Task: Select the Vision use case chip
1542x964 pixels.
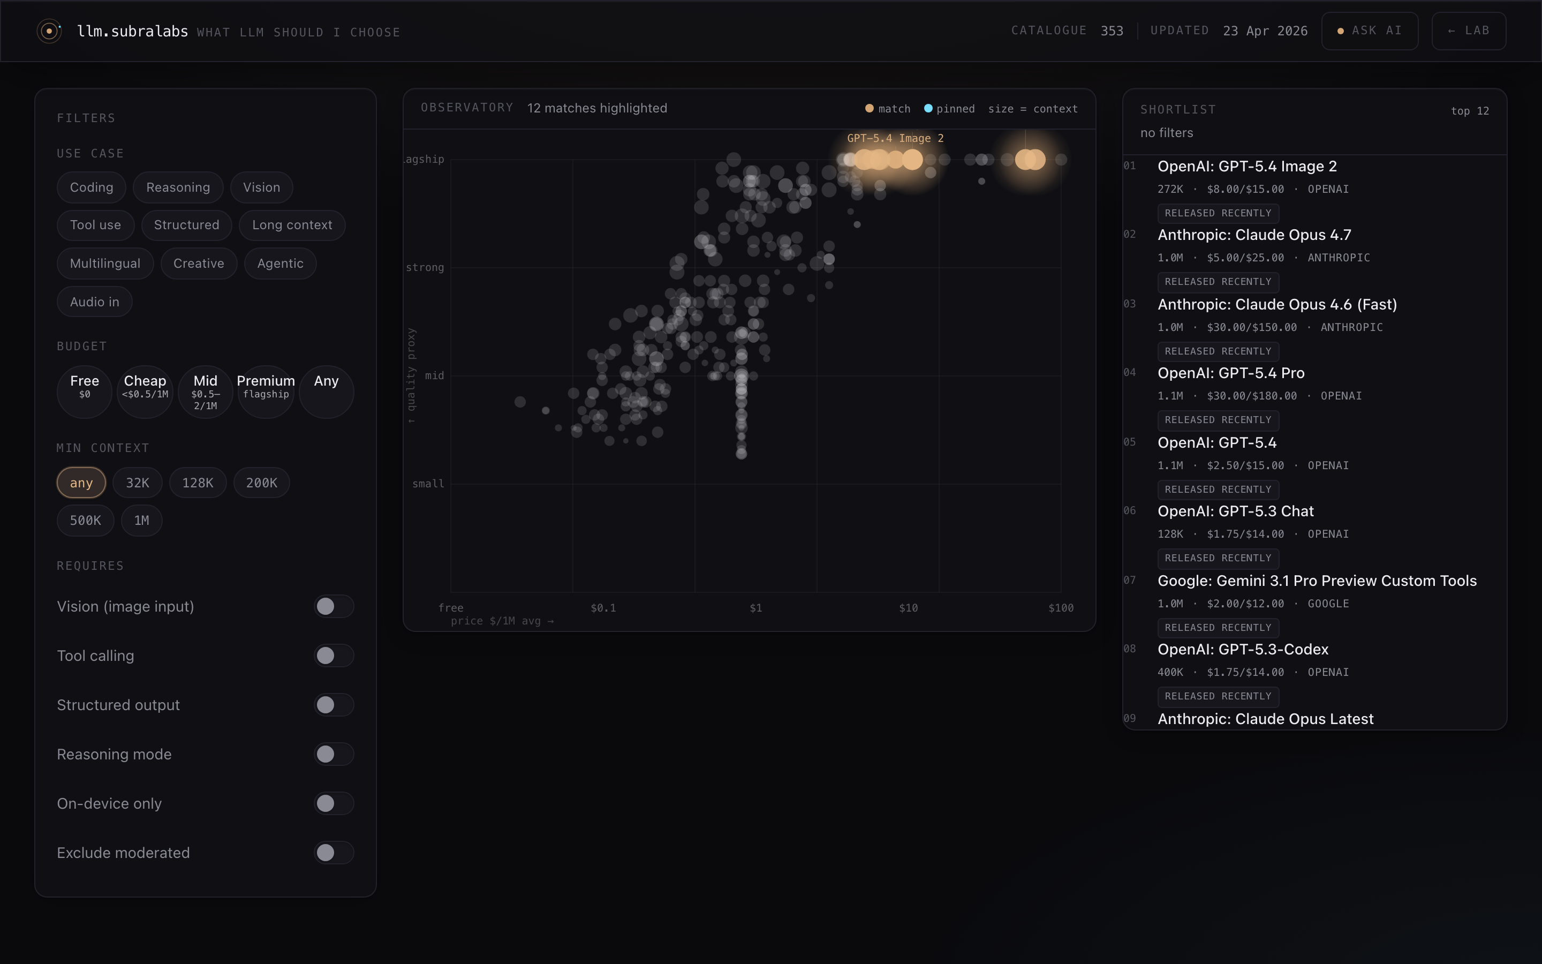Action: 261,187
